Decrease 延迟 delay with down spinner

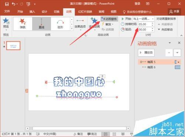(x=152, y=31)
